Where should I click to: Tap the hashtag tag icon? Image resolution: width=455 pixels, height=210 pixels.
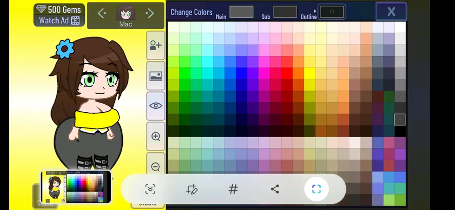233,189
